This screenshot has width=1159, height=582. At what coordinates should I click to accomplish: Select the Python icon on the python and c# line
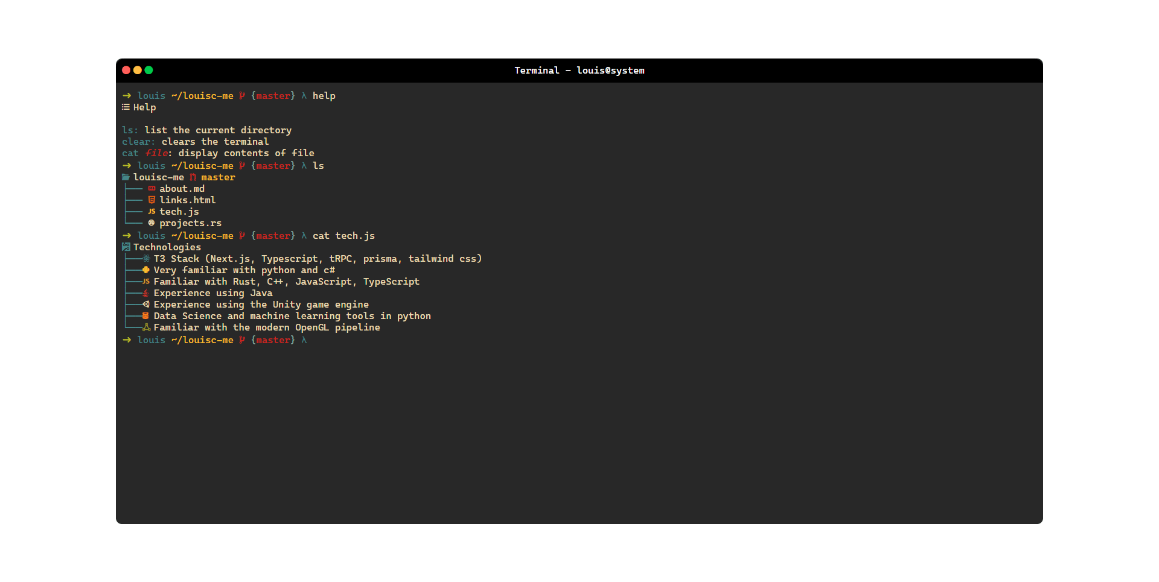[x=146, y=270]
